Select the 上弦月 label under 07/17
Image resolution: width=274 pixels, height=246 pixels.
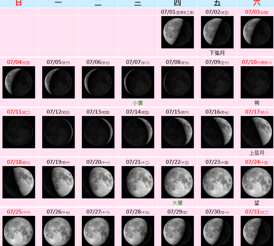[257, 153]
